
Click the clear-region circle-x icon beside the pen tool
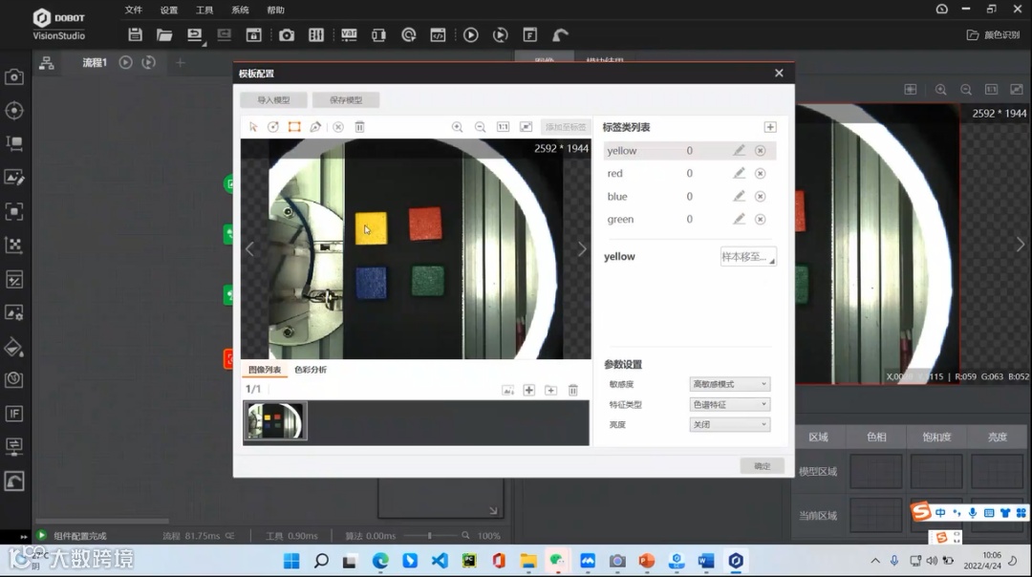[338, 127]
